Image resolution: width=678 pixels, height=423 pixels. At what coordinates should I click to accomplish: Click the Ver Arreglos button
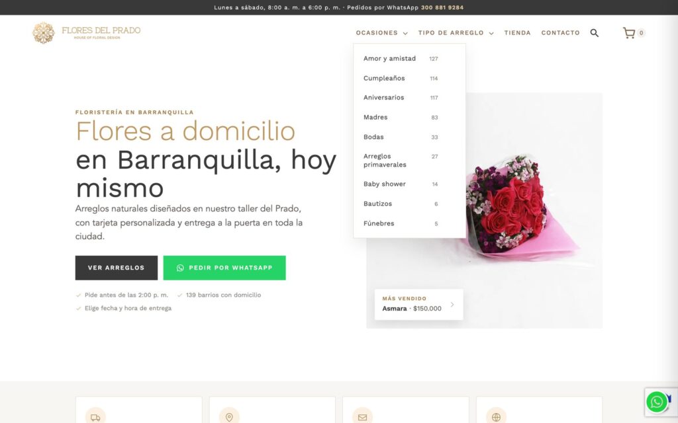point(117,268)
